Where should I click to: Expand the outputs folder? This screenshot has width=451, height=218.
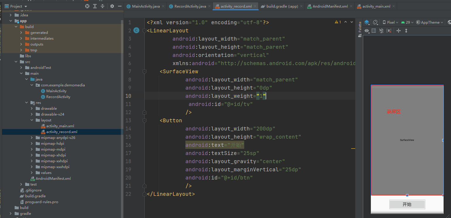tap(21, 44)
